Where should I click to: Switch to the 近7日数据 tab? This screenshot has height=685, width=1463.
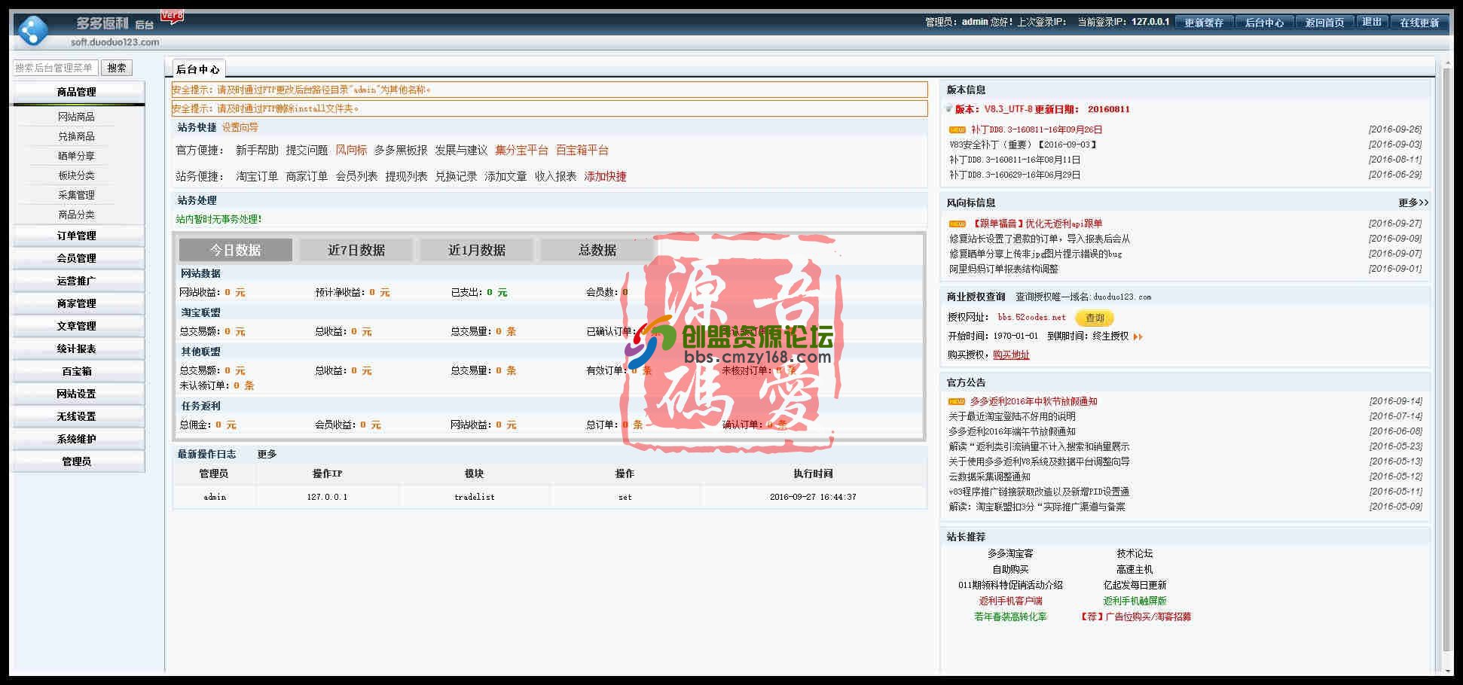tap(356, 250)
